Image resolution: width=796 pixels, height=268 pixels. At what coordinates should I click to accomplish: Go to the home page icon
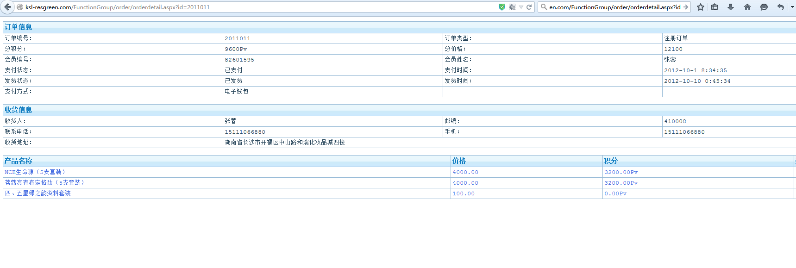point(747,7)
